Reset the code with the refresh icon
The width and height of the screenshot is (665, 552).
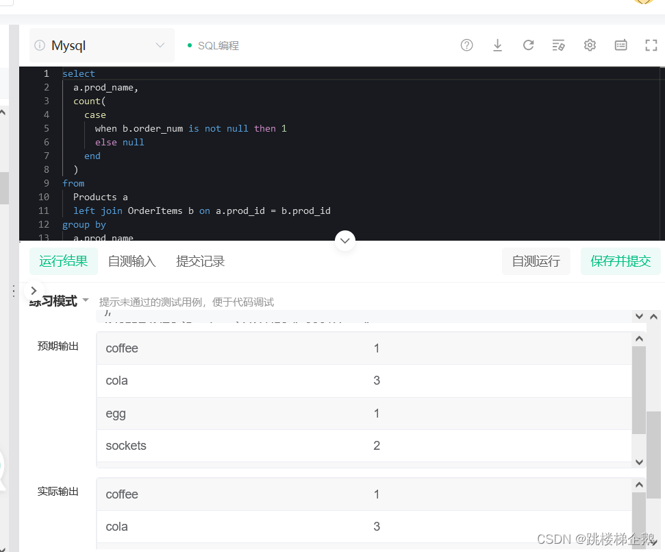tap(528, 45)
